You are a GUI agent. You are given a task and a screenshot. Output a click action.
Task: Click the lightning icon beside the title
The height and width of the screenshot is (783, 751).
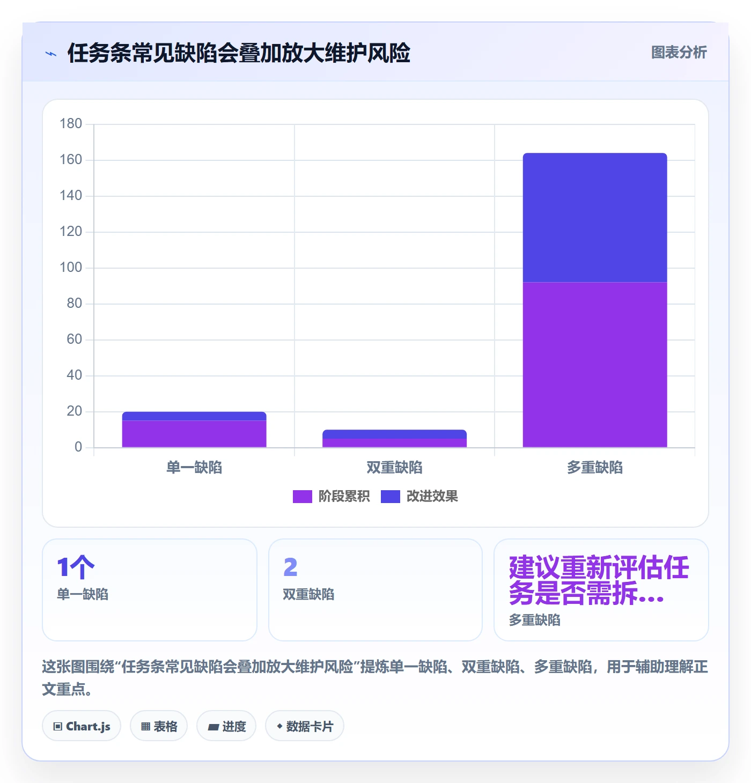coord(51,53)
